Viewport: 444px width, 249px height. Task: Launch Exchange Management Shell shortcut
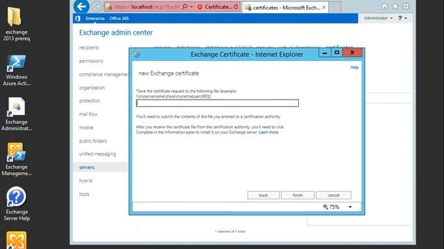pos(16,160)
